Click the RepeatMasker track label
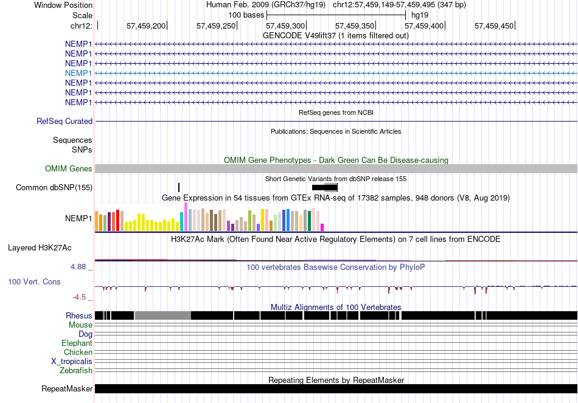Image resolution: width=578 pixels, height=403 pixels. (x=67, y=388)
